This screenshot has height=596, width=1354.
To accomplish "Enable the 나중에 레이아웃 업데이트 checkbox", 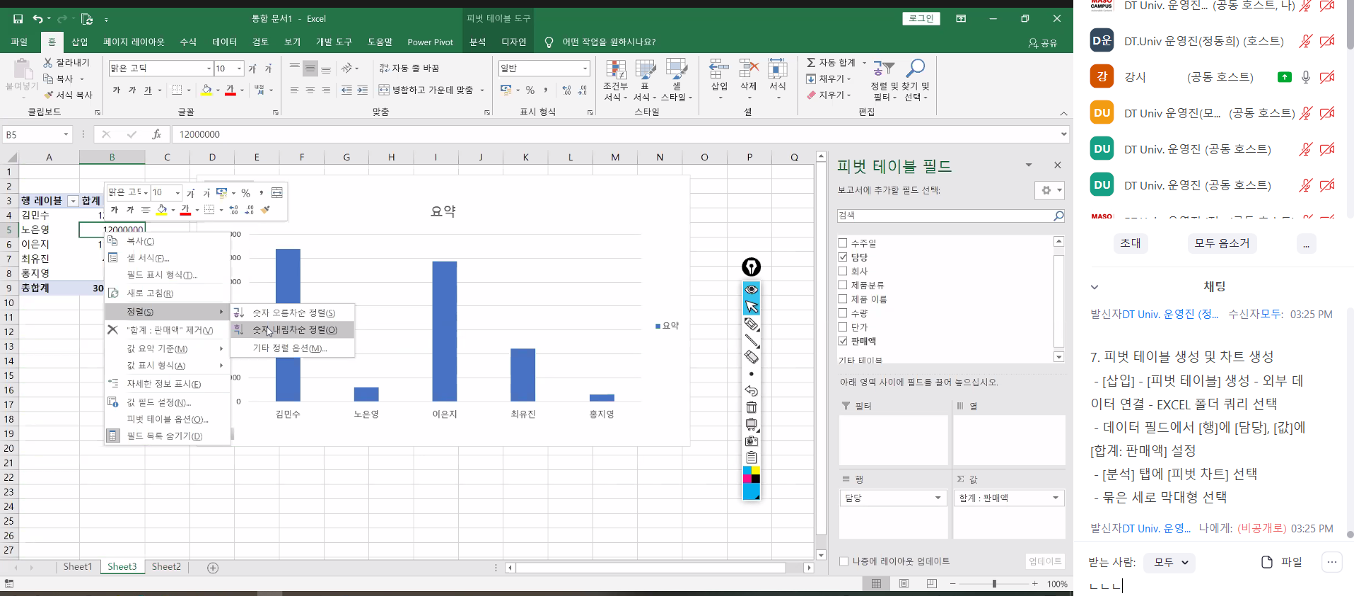I will tap(844, 561).
